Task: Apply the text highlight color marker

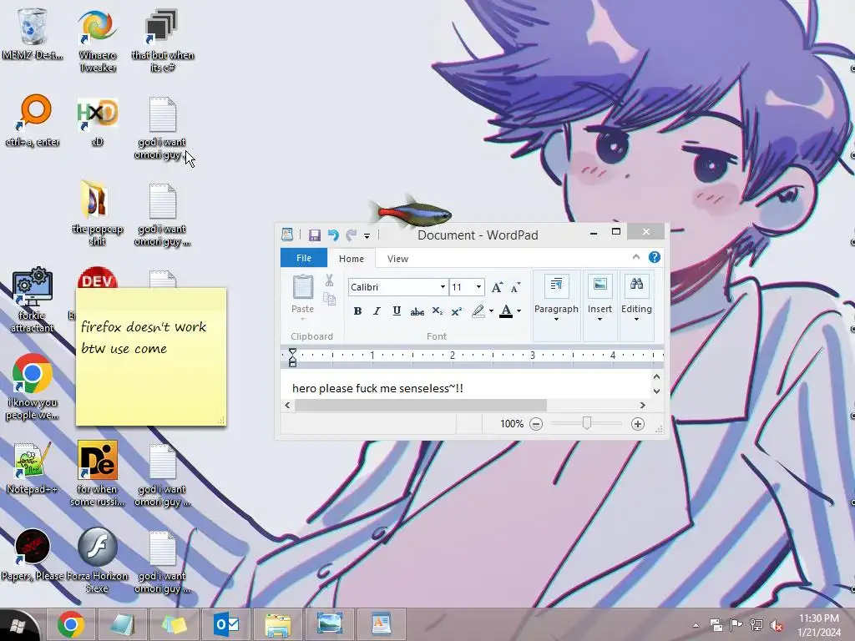Action: click(478, 311)
